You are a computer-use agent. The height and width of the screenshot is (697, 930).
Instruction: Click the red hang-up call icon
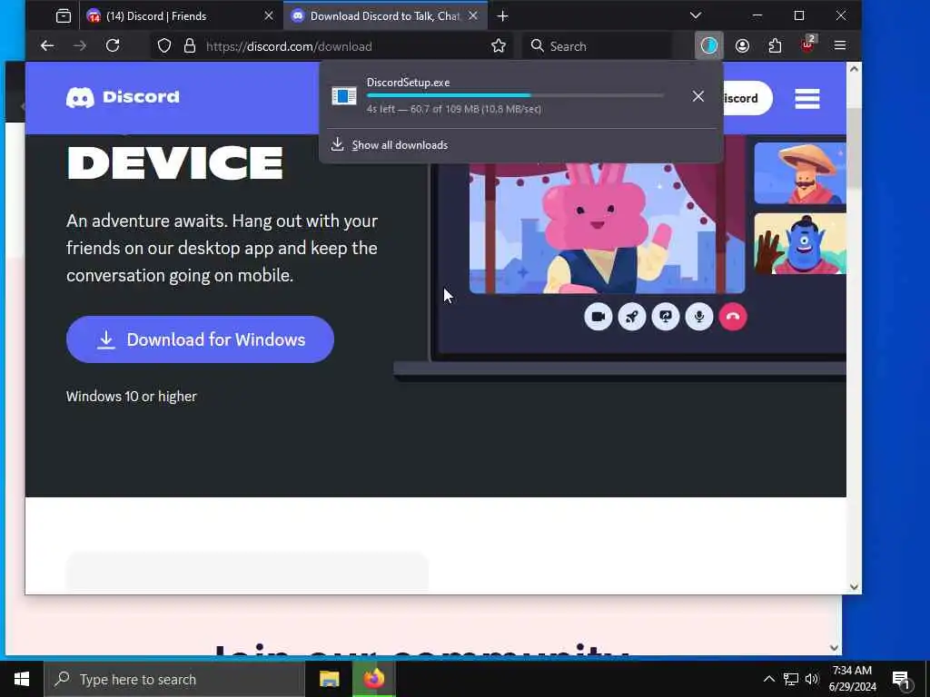click(x=733, y=317)
